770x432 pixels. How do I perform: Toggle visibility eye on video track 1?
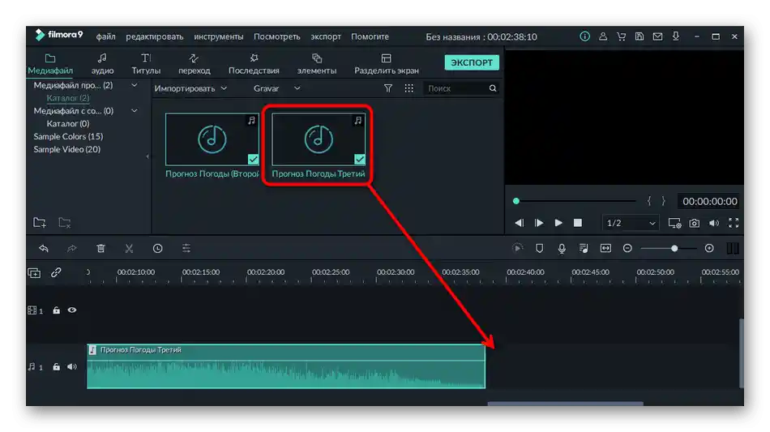pyautogui.click(x=72, y=310)
